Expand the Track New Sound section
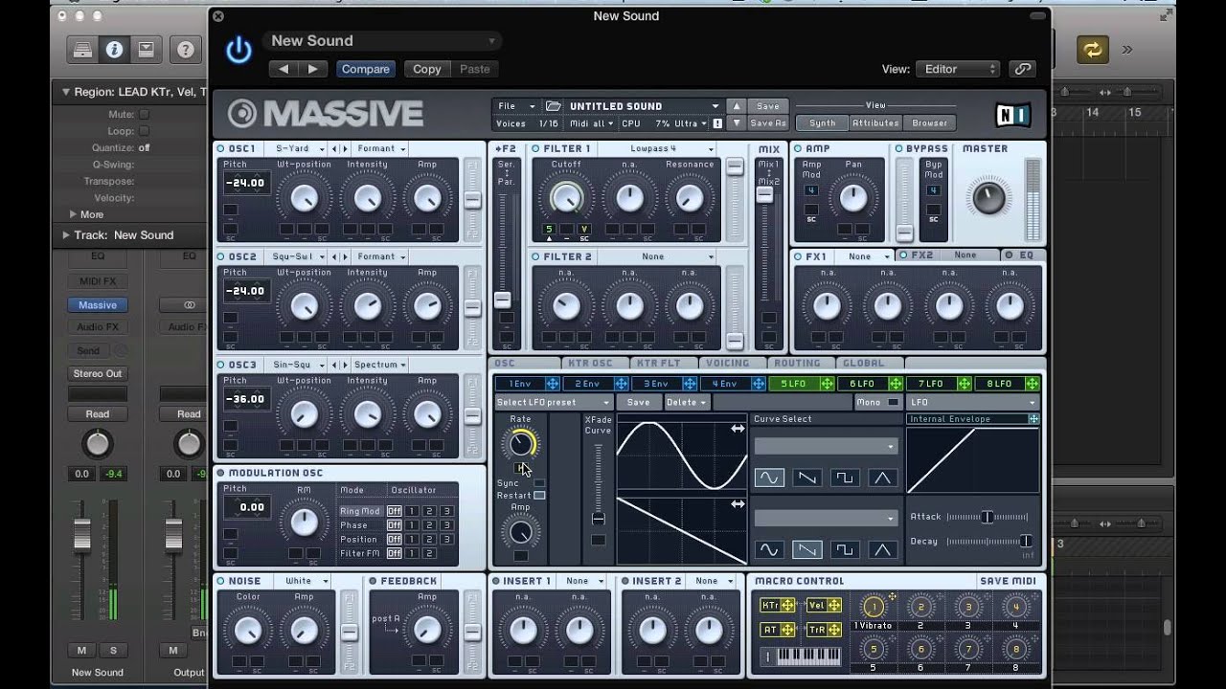This screenshot has width=1226, height=689. (x=67, y=234)
